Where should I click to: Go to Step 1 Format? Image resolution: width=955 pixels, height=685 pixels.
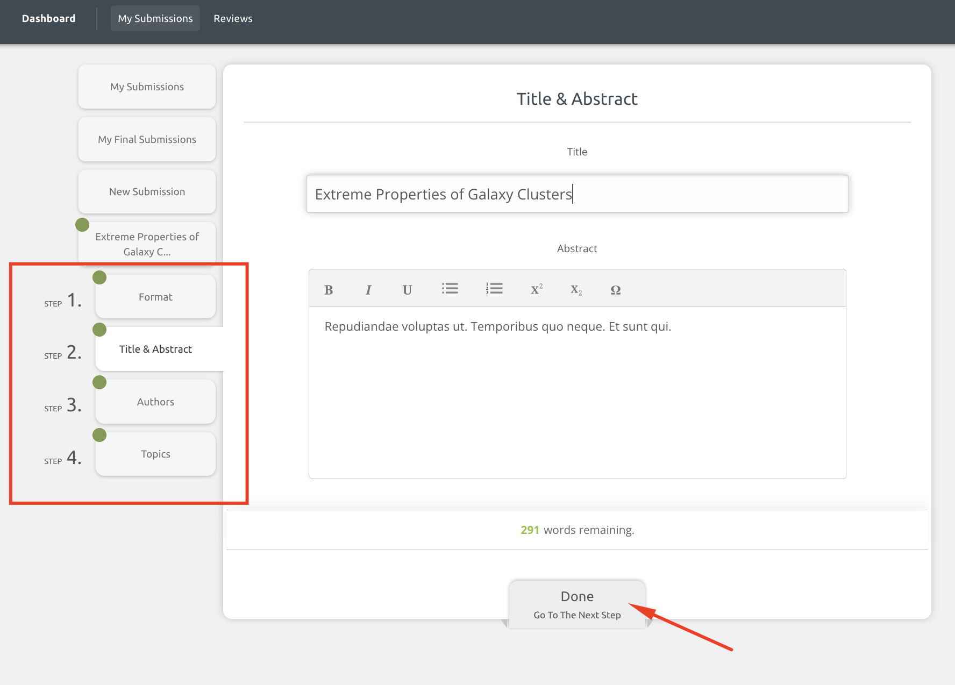(x=155, y=297)
